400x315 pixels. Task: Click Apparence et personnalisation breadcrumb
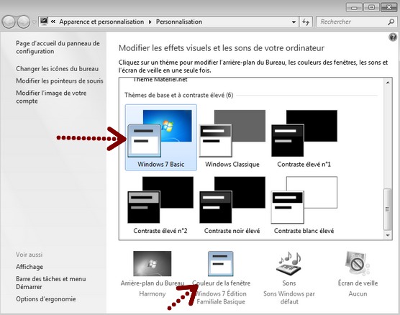pyautogui.click(x=101, y=22)
